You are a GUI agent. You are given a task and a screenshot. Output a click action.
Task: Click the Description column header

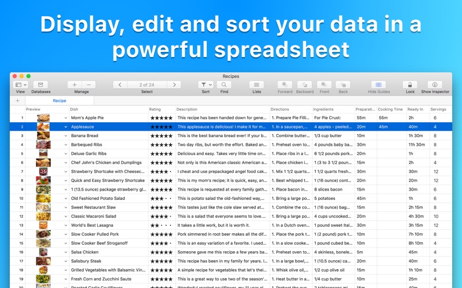pos(222,109)
